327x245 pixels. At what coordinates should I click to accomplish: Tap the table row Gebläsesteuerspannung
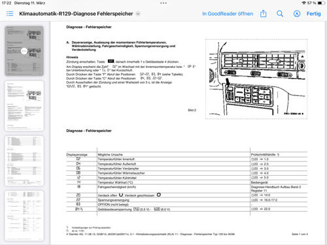click(x=187, y=209)
